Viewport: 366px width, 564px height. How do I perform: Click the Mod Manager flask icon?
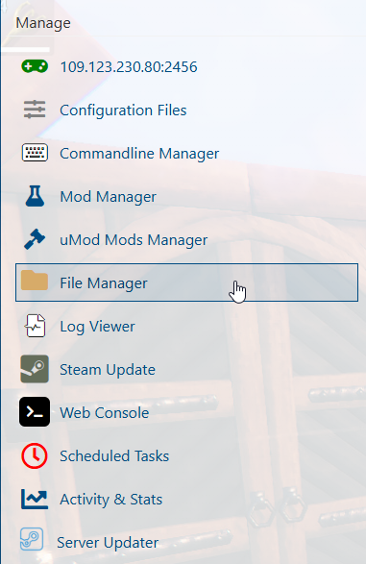pyautogui.click(x=35, y=196)
